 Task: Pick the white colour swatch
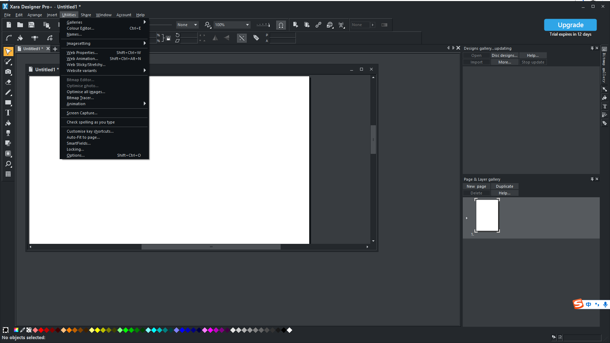[289, 330]
